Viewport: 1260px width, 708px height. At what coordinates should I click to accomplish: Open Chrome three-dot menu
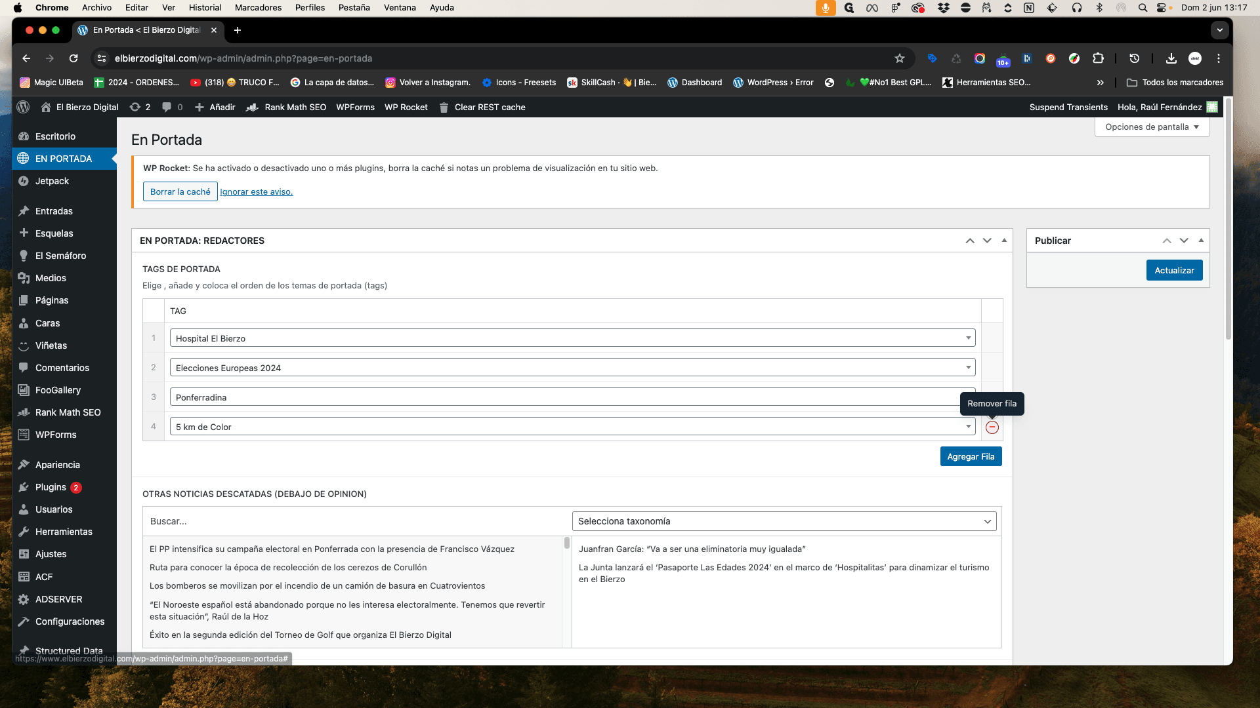click(x=1219, y=58)
